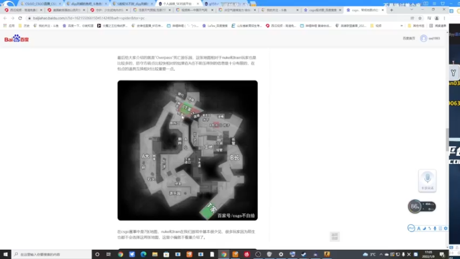Open File Explorer from the taskbar
This screenshot has height=259, width=460.
[x=155, y=254]
